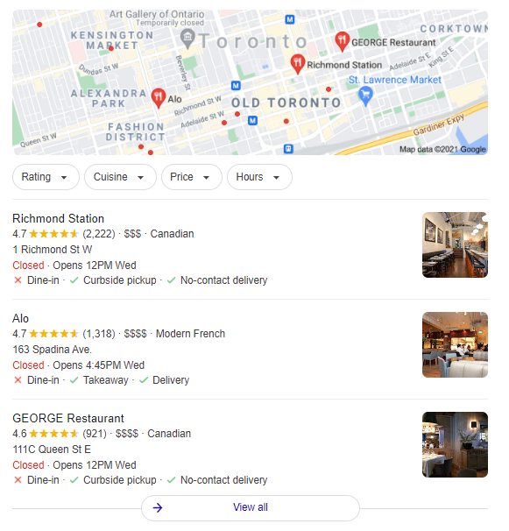This screenshot has height=531, width=509.
Task: Click the subway M icon at top of map
Action: pos(290,19)
